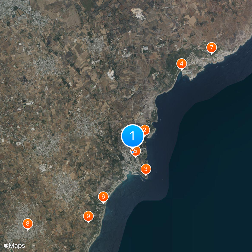
Task: Tap the small blue location dot
Action: pos(133,152)
